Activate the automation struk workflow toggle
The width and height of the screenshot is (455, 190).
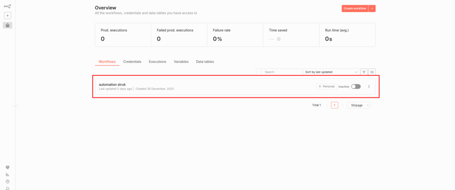[x=355, y=86]
